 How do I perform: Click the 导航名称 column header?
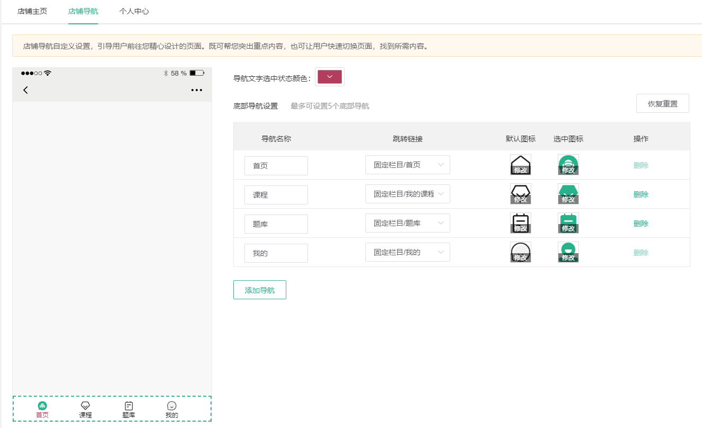276,139
